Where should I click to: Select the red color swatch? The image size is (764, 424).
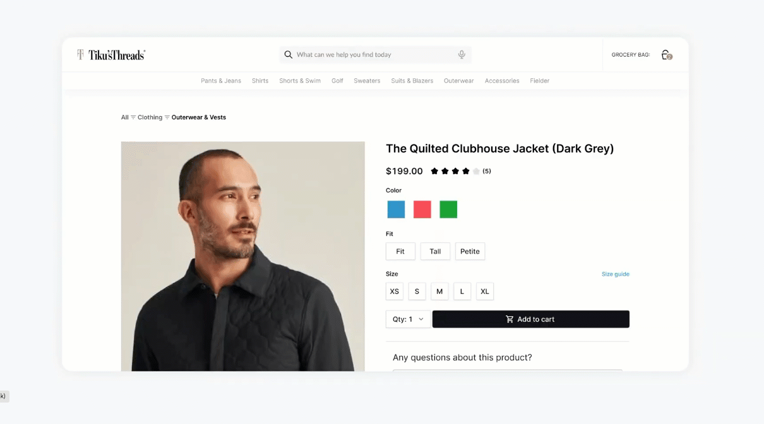tap(422, 209)
